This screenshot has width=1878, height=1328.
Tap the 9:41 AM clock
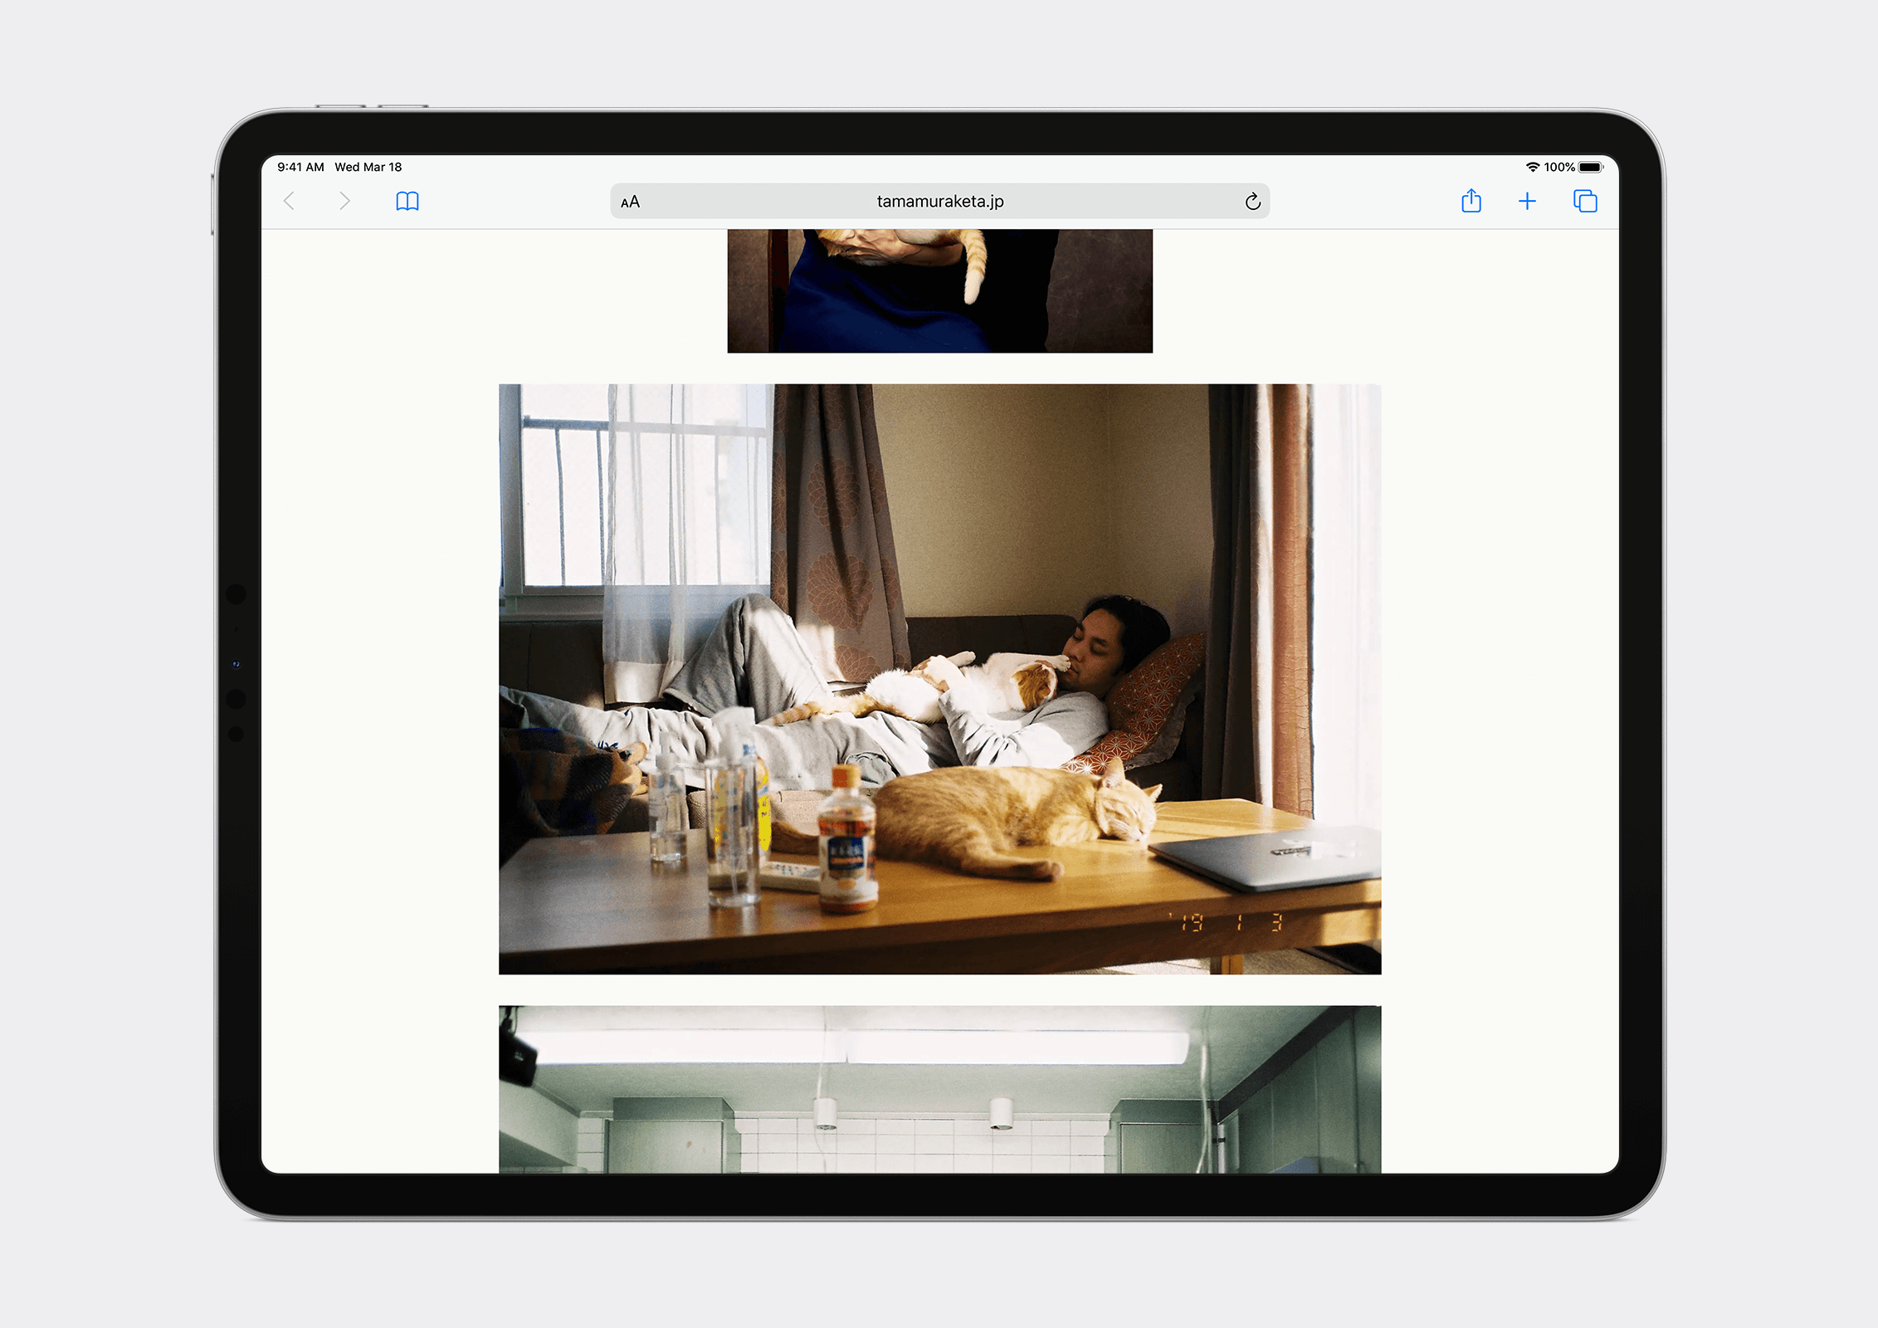[x=300, y=167]
